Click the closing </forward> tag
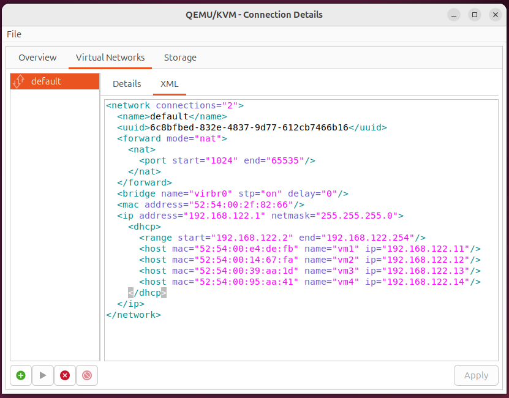This screenshot has height=398, width=509. pyautogui.click(x=145, y=182)
